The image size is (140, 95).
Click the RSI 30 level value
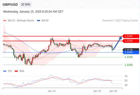tap(126, 85)
